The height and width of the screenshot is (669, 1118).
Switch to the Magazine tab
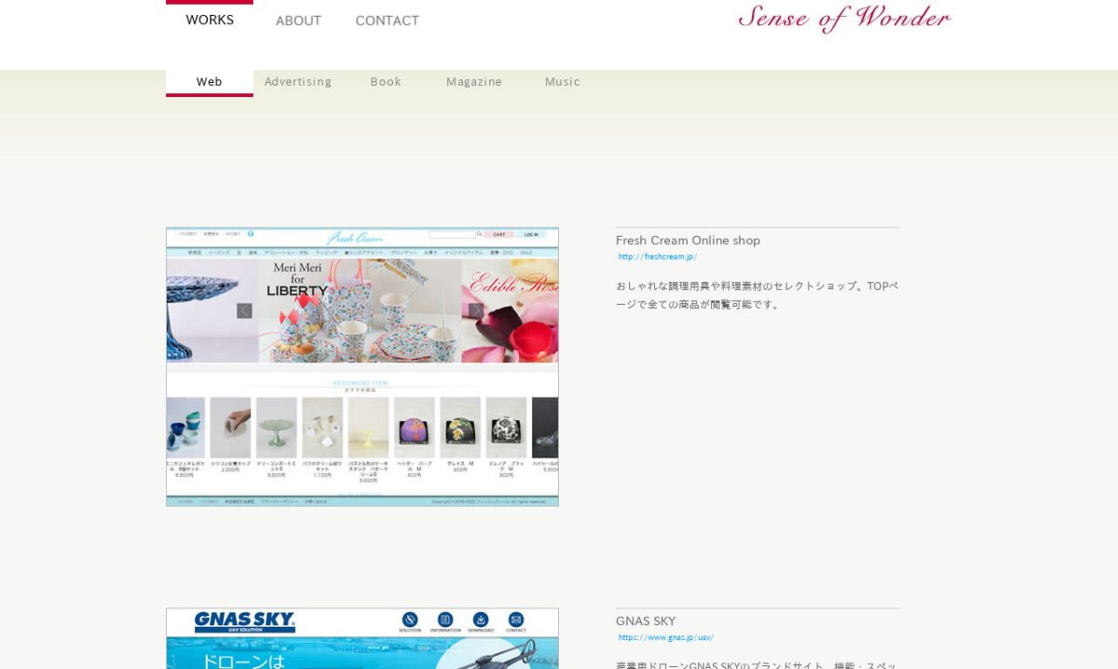(x=473, y=82)
